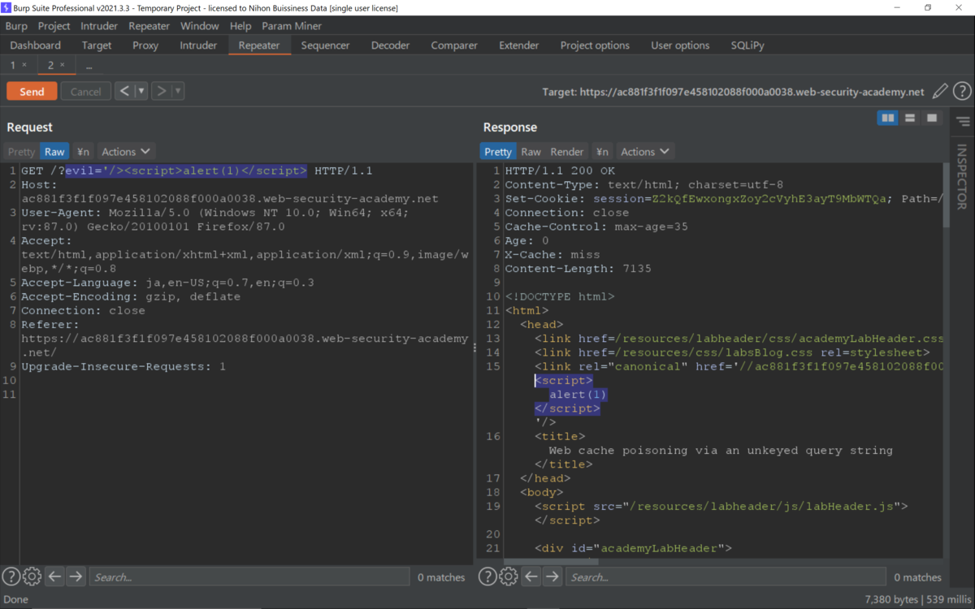The width and height of the screenshot is (975, 609).
Task: Switch request view to Raw
Action: coord(54,152)
